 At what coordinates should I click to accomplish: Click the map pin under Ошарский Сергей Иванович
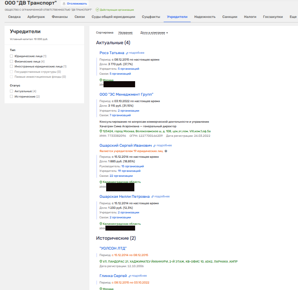(101, 182)
